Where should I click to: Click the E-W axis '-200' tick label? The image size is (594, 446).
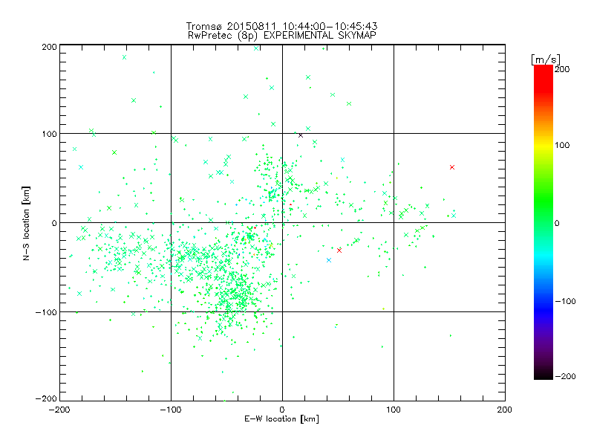[x=59, y=410]
